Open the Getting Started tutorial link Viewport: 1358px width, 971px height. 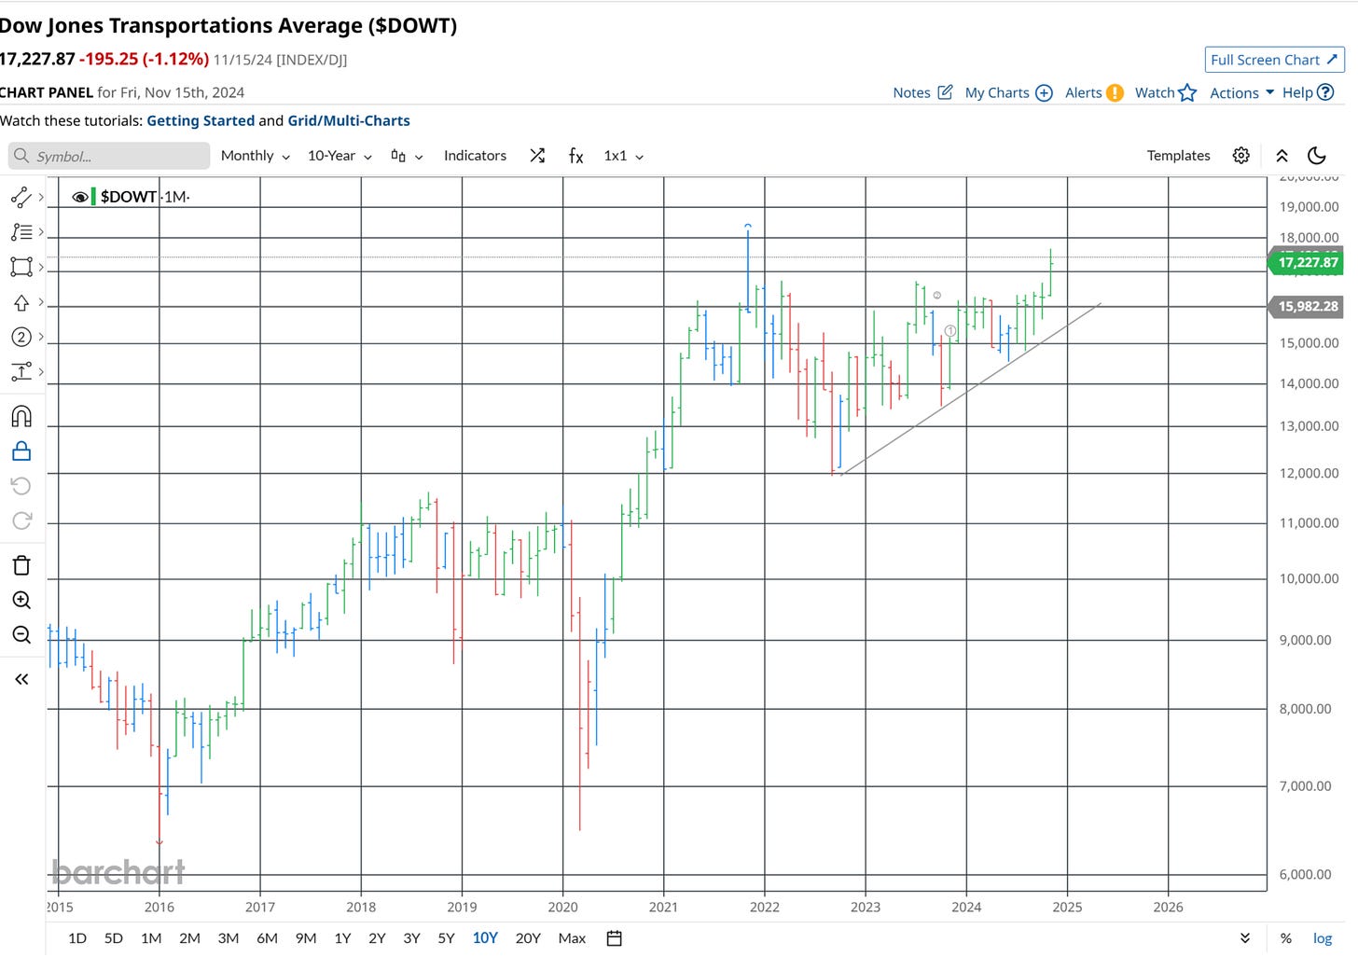[x=201, y=120]
